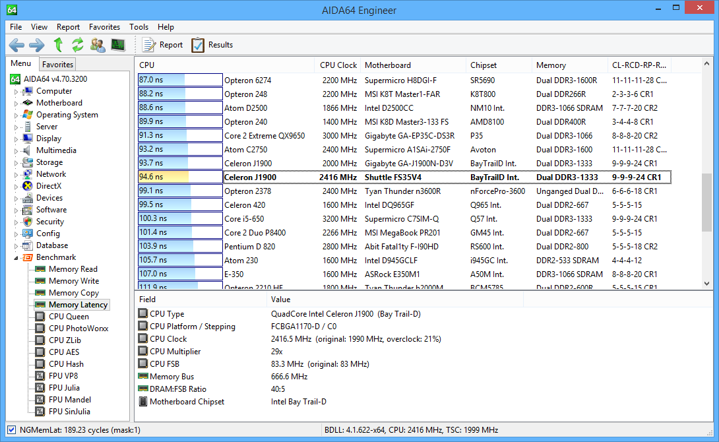Open the Help menu
Viewport: 719px width, 442px height.
166,27
